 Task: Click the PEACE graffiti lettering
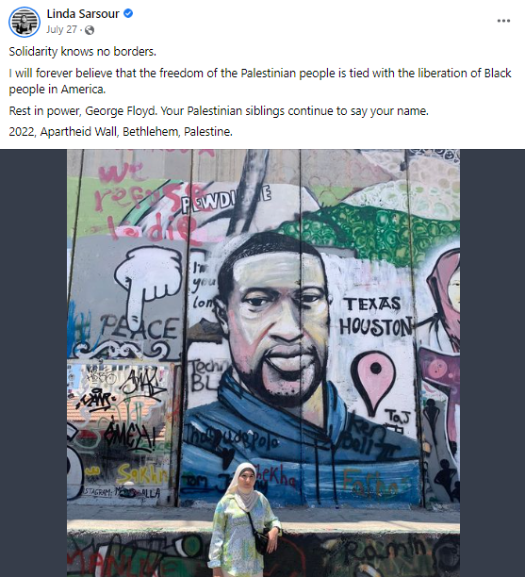(x=139, y=327)
